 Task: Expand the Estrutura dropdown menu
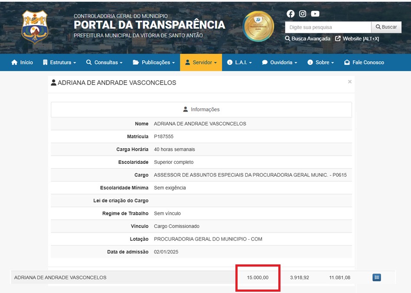59,62
